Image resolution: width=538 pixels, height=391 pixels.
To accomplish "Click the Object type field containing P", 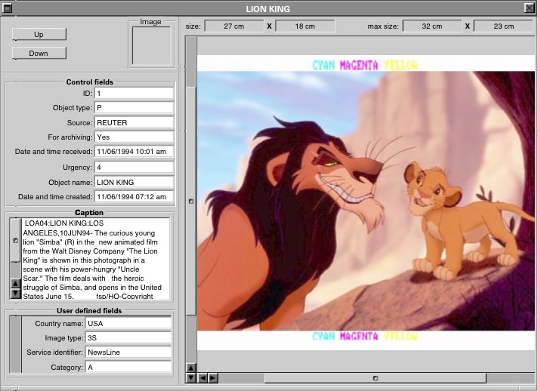I will click(134, 108).
